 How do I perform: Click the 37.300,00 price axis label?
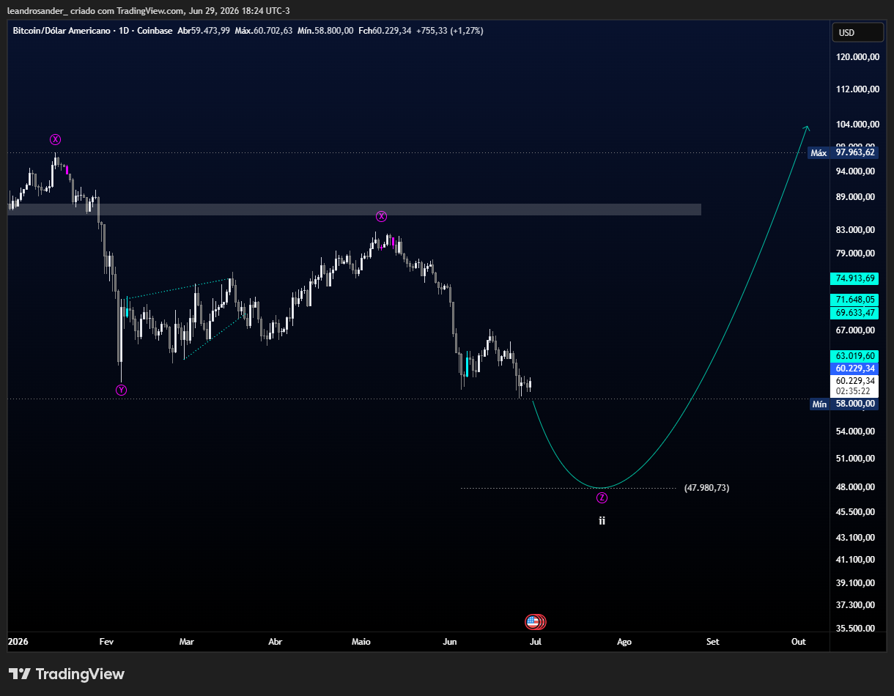tap(857, 605)
